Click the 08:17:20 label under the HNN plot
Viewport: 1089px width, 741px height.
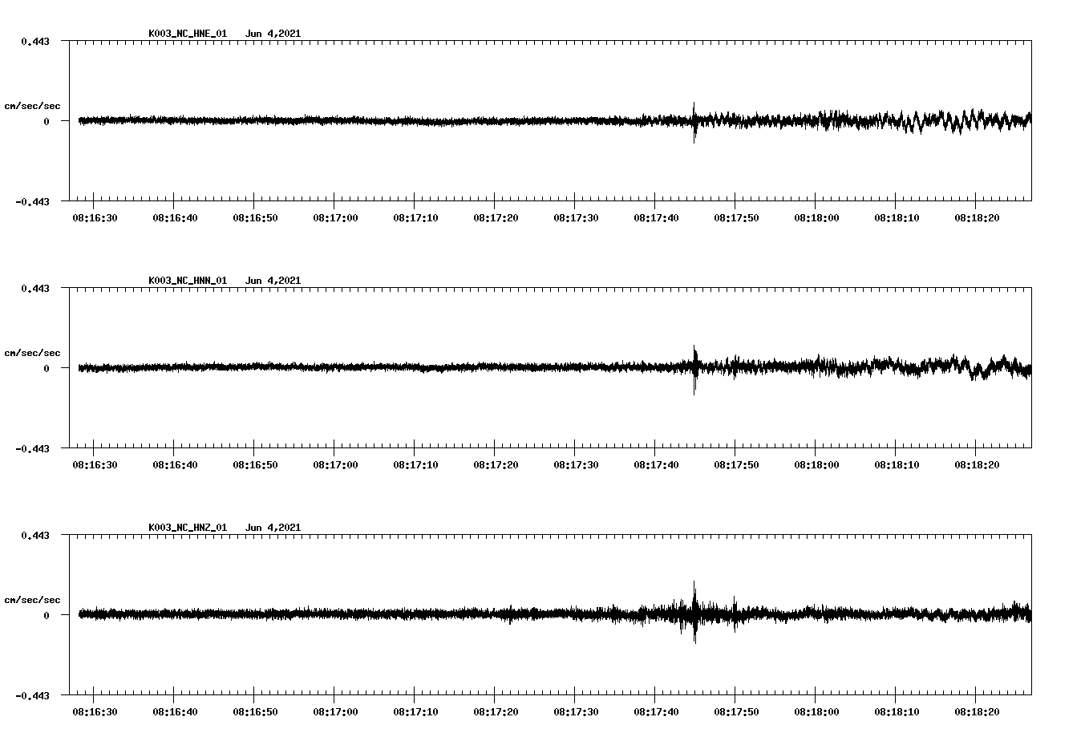click(x=496, y=464)
